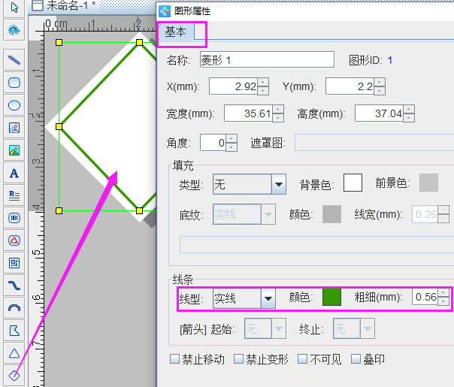454x387 pixels.
Task: Click the 宽度(mm) value field
Action: [x=249, y=113]
